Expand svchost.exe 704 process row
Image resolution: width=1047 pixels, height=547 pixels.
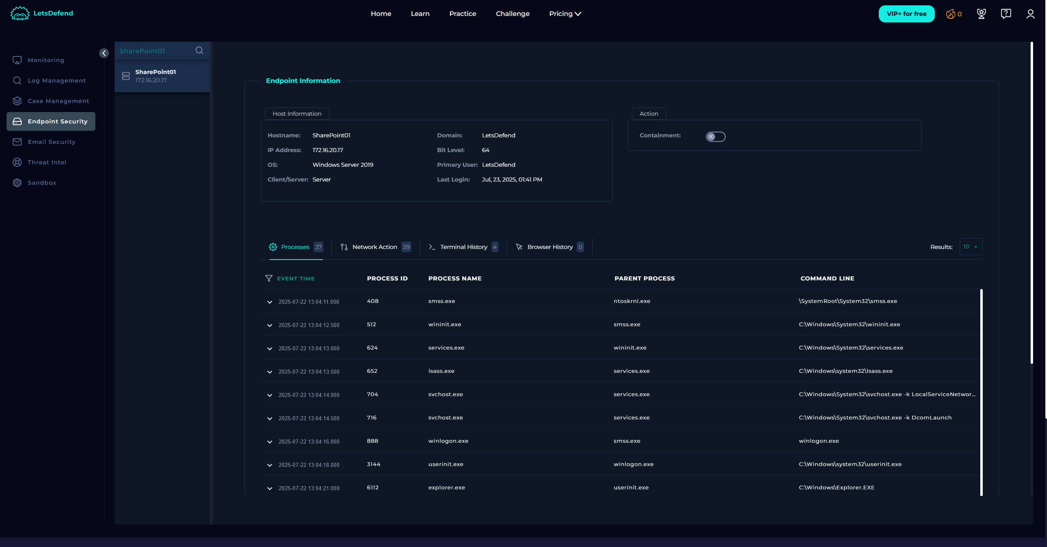[270, 395]
